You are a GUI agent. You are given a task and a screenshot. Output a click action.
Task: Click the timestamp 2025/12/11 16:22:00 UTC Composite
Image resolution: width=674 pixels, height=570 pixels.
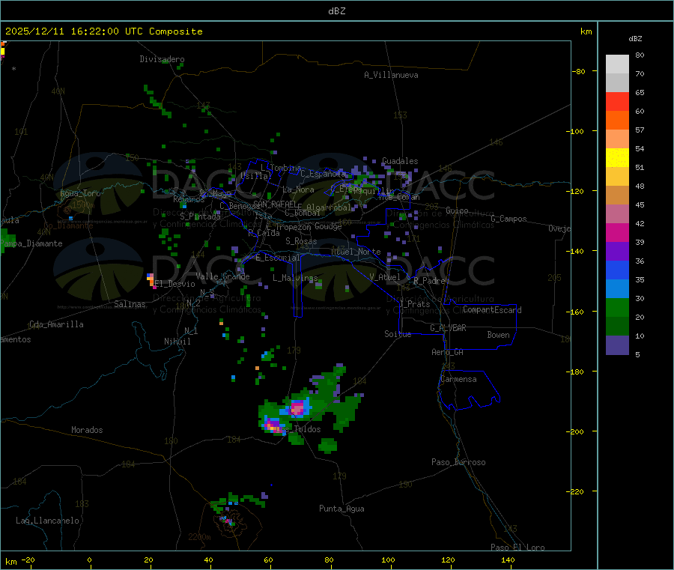point(103,31)
